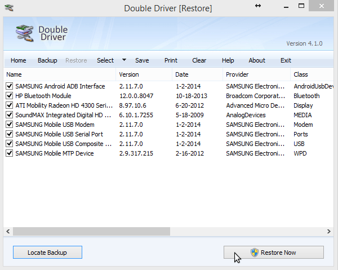
Task: Uncheck SAMSUNG Android ADB Interface checkbox
Action: [x=9, y=86]
